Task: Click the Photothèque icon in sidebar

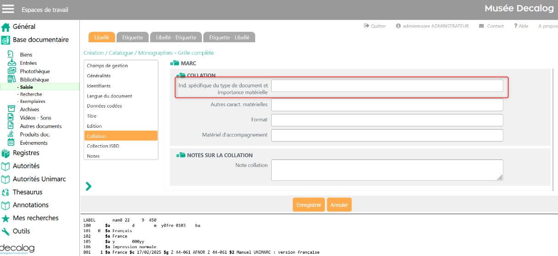Action: point(11,71)
